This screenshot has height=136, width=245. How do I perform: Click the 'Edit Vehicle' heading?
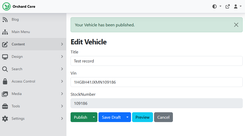pyautogui.click(x=89, y=42)
